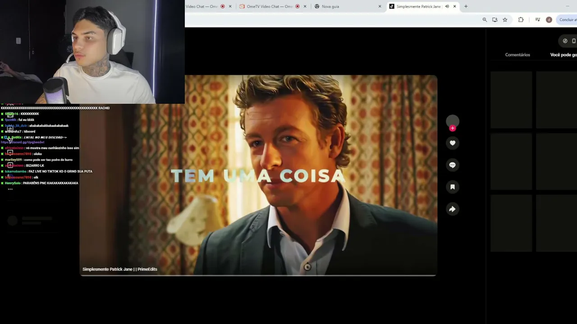Save the video using the bookmark icon
The width and height of the screenshot is (577, 324).
(453, 187)
